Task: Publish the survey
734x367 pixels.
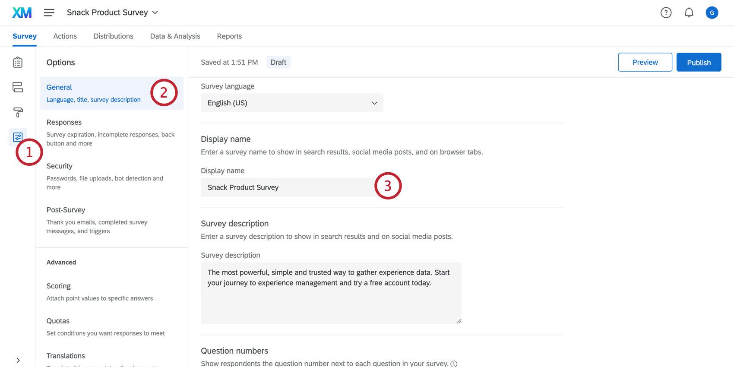Action: click(699, 62)
